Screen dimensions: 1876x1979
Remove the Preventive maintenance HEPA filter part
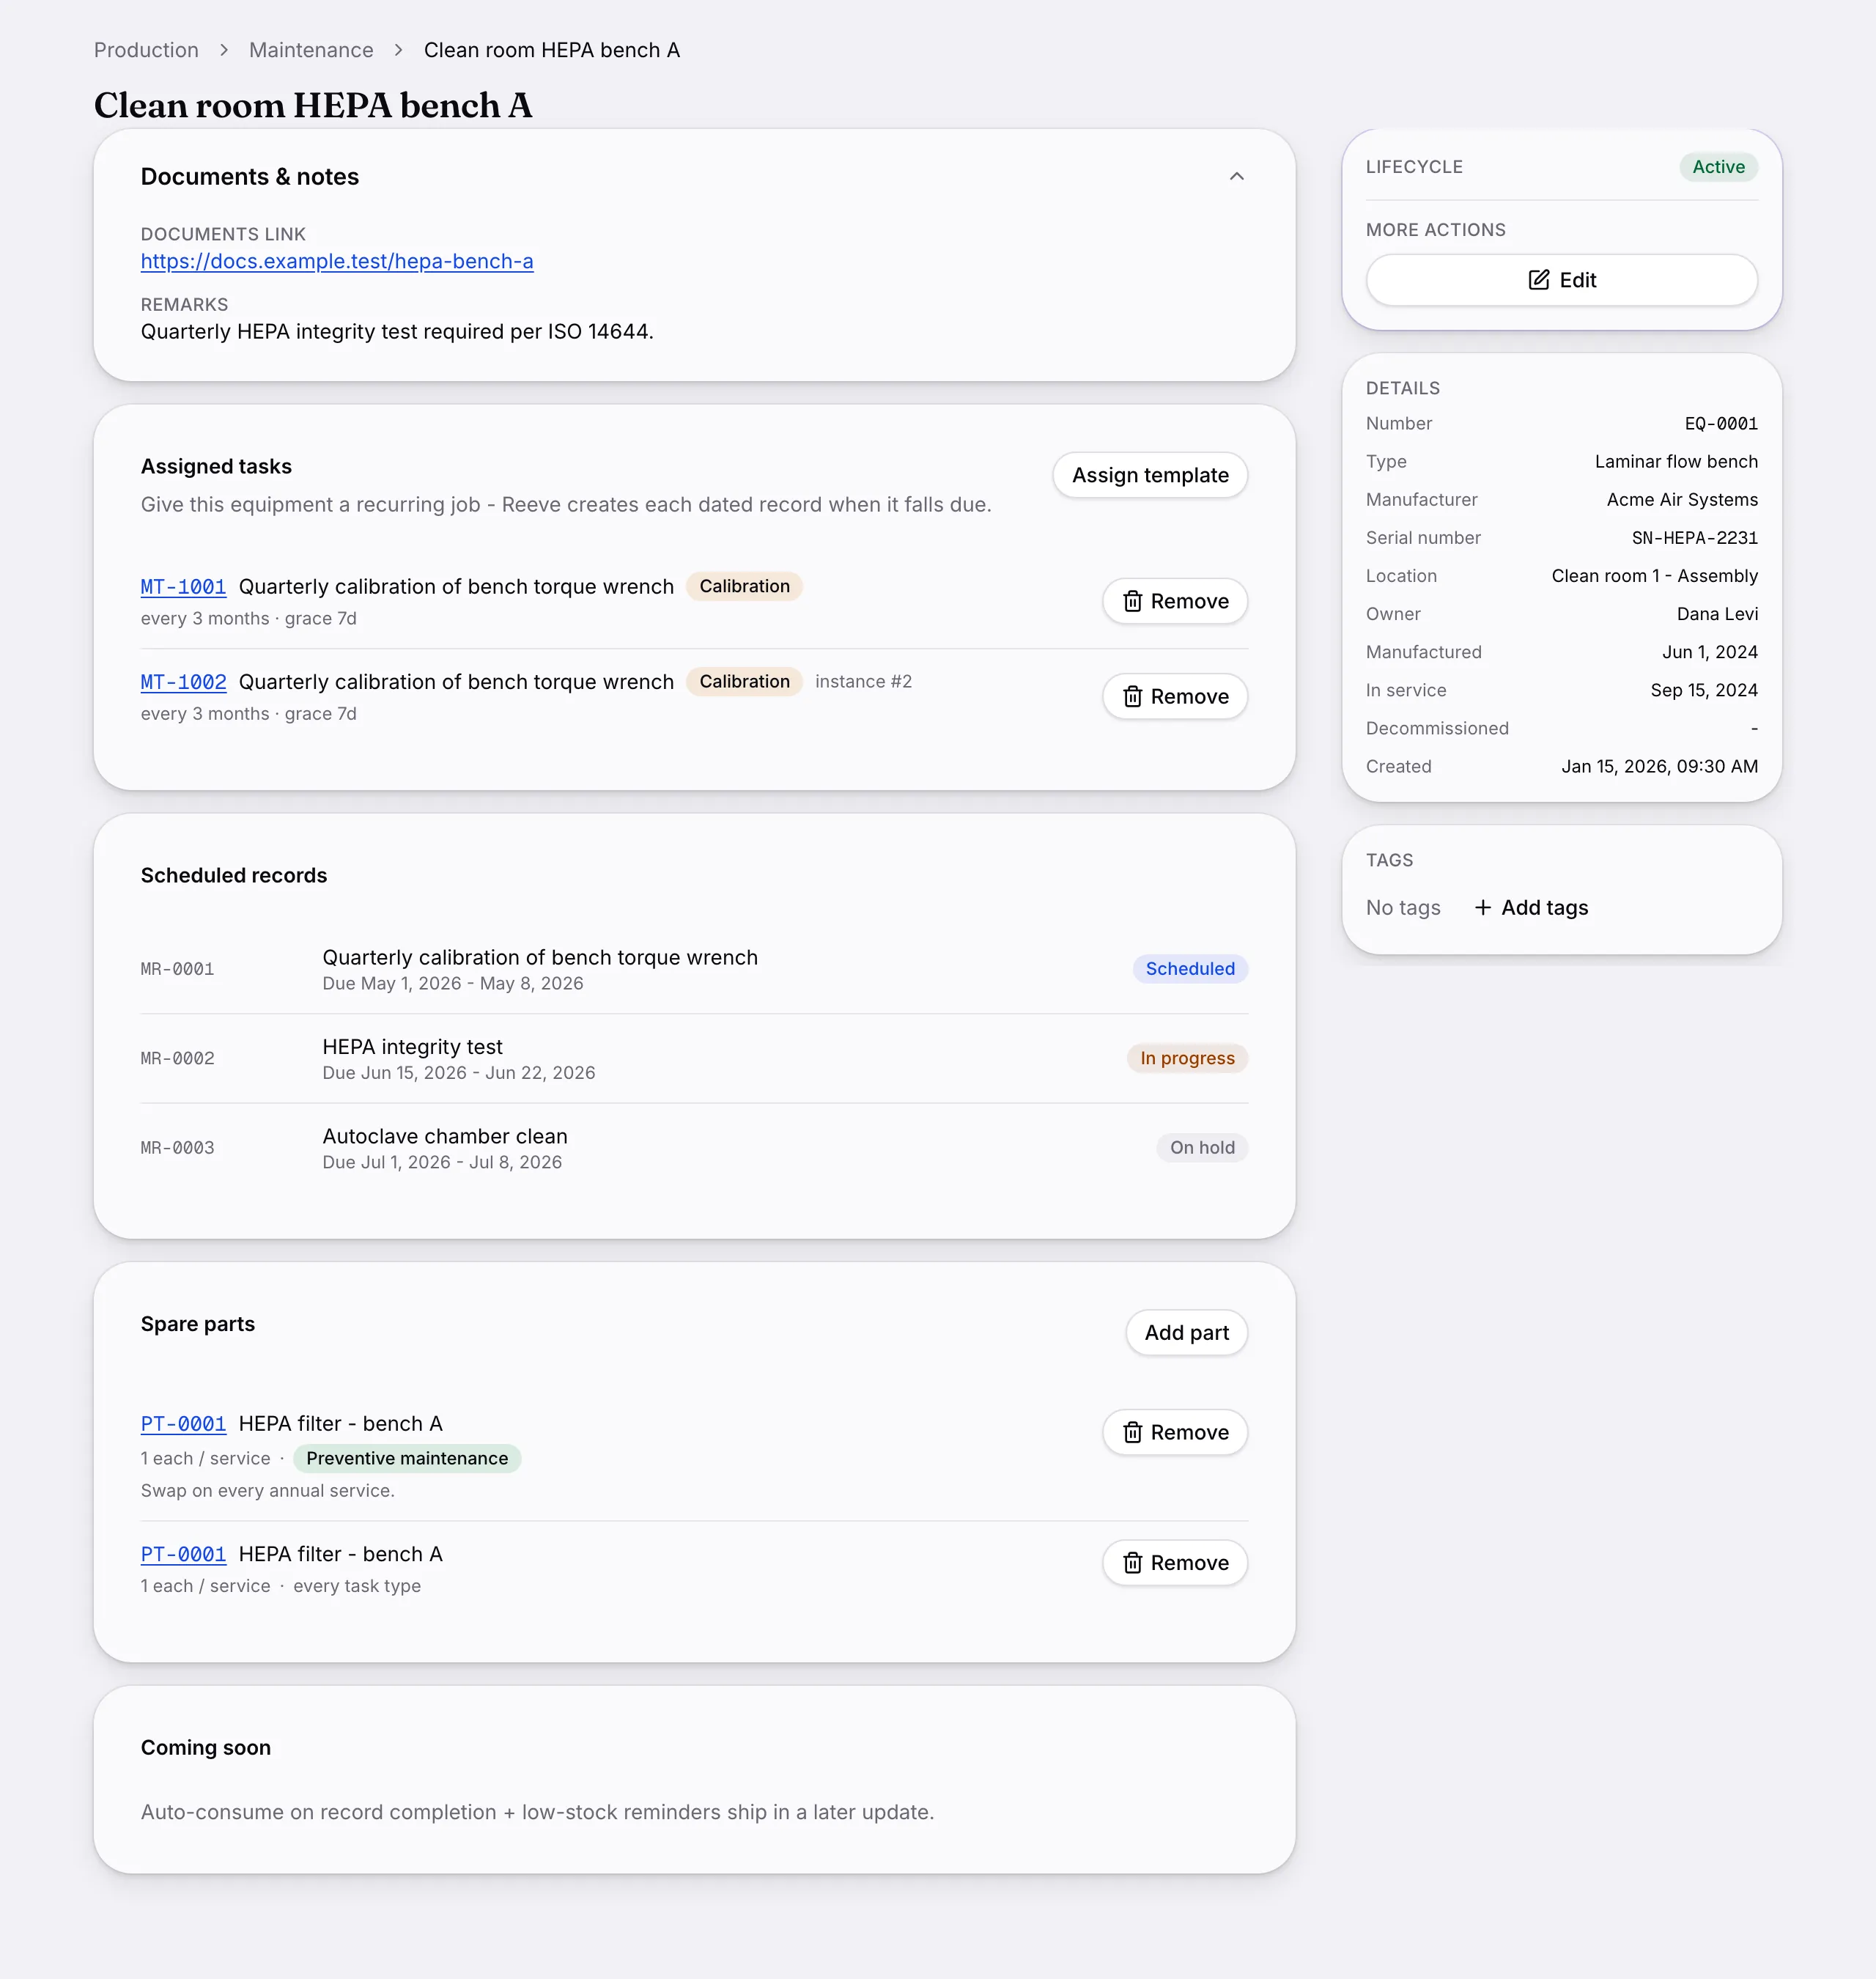(x=1175, y=1433)
